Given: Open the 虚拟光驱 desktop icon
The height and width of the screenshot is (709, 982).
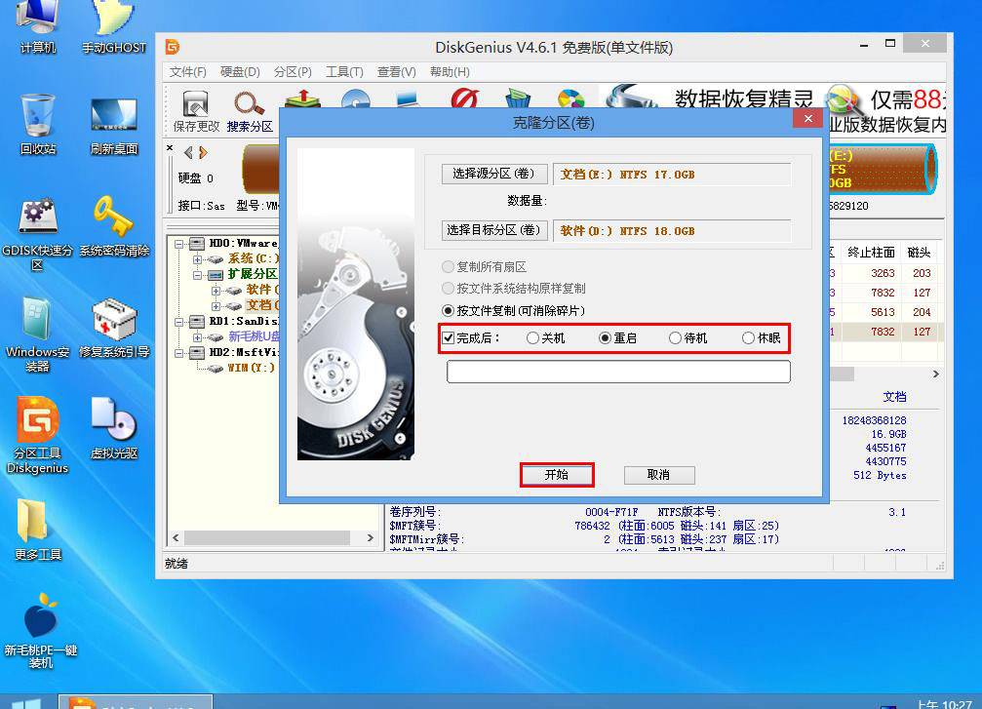Looking at the screenshot, I should click(x=114, y=428).
